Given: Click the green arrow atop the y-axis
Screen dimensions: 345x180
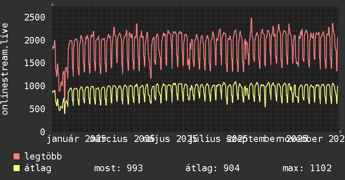Looking at the screenshot, I should point(52,5).
